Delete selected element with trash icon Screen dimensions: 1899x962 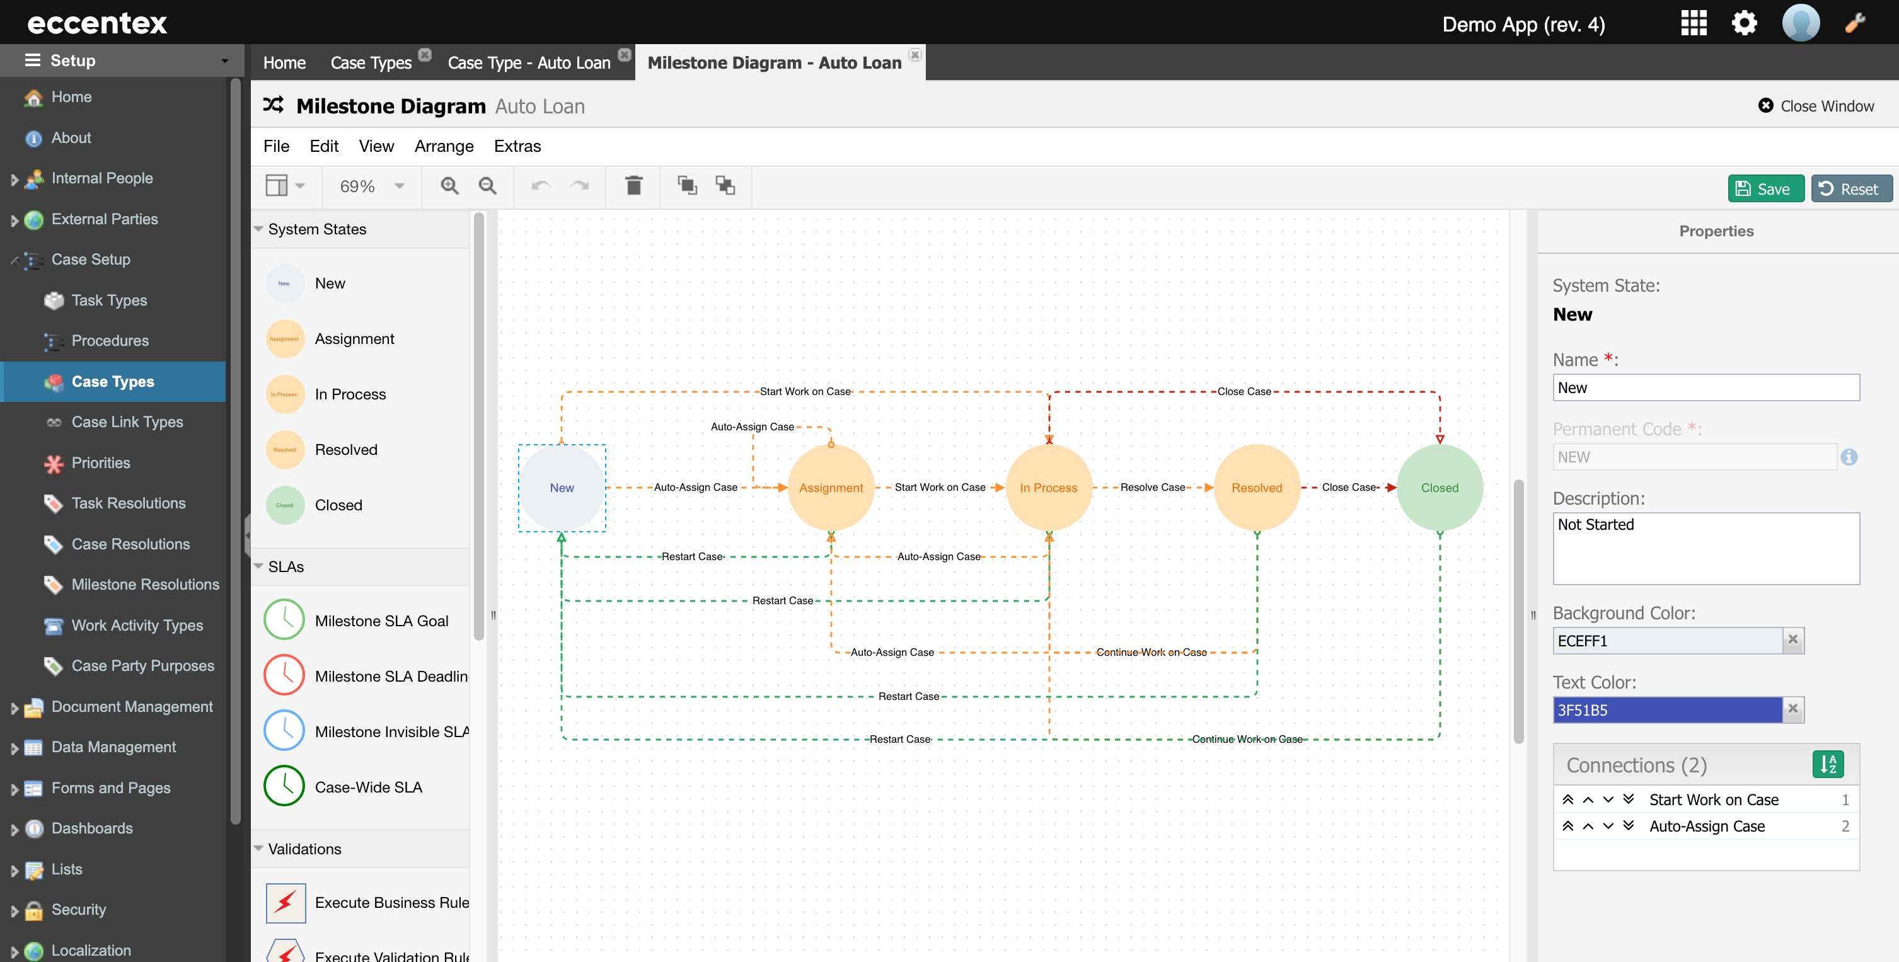(633, 186)
